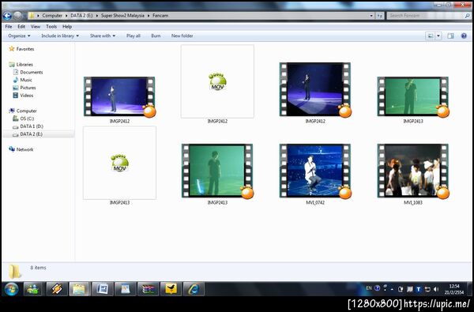The height and width of the screenshot is (312, 474).
Task: Click the MVI_0742 file name label
Action: tap(315, 202)
